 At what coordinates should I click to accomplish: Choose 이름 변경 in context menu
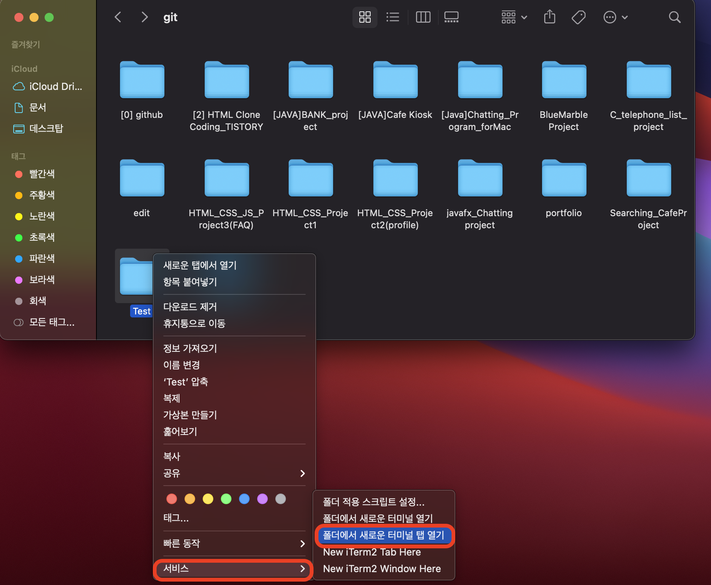point(234,365)
